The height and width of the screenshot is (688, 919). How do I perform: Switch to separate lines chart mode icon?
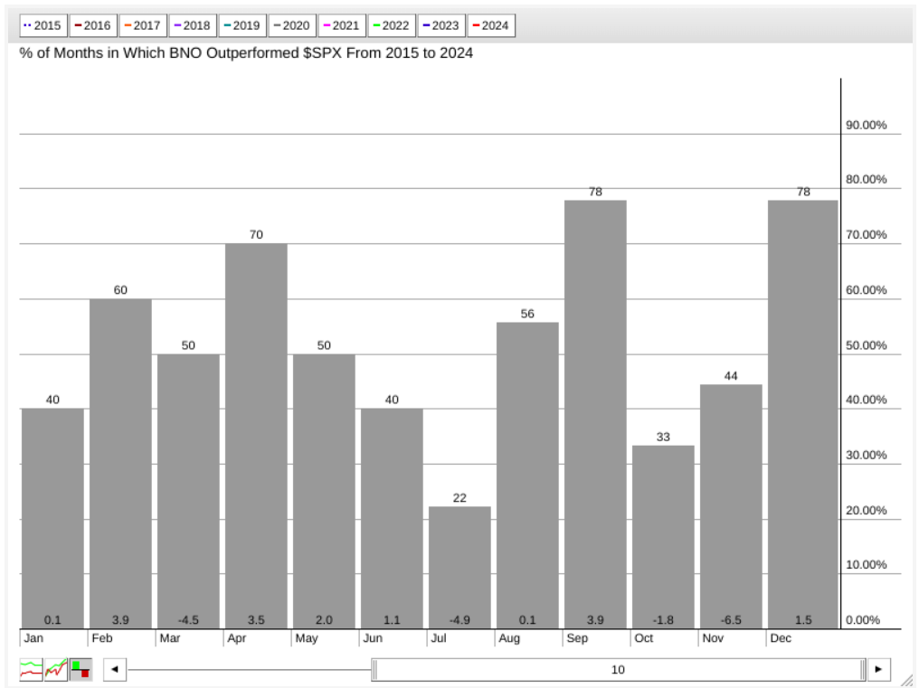tap(31, 670)
